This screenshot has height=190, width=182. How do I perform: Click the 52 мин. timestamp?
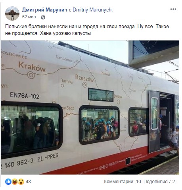pyautogui.click(x=29, y=17)
